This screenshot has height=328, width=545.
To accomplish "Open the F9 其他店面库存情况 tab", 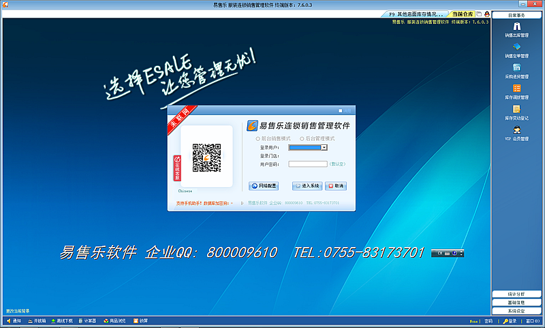I will [x=418, y=14].
